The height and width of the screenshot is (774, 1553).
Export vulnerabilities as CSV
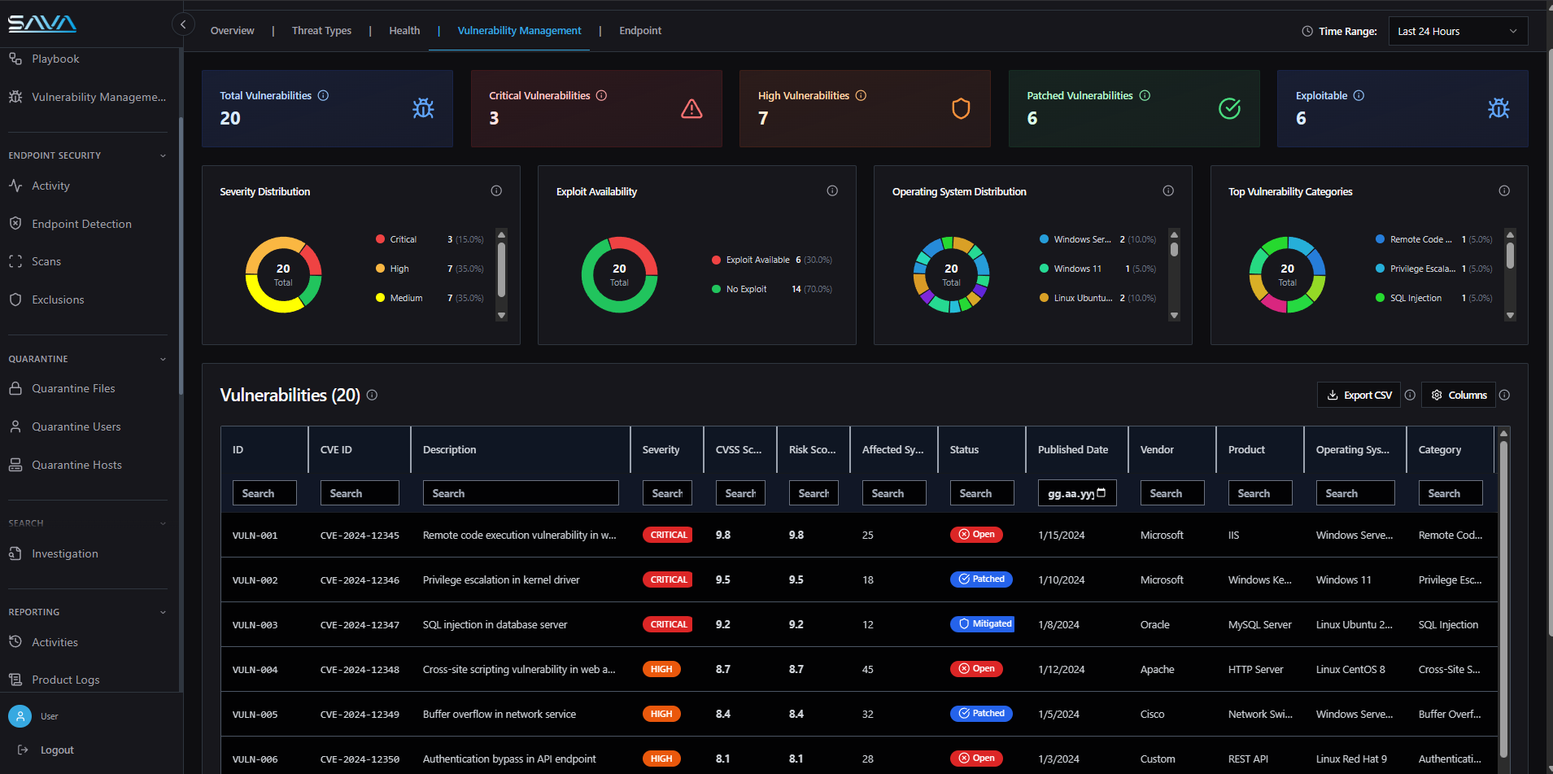click(1359, 395)
